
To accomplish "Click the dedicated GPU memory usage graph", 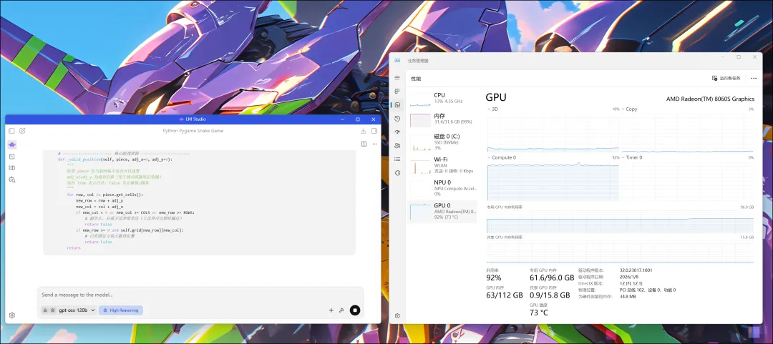I will pos(620,221).
